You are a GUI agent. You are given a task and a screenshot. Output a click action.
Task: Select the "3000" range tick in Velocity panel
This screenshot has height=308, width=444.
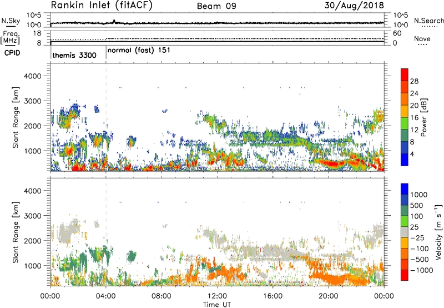(32, 216)
